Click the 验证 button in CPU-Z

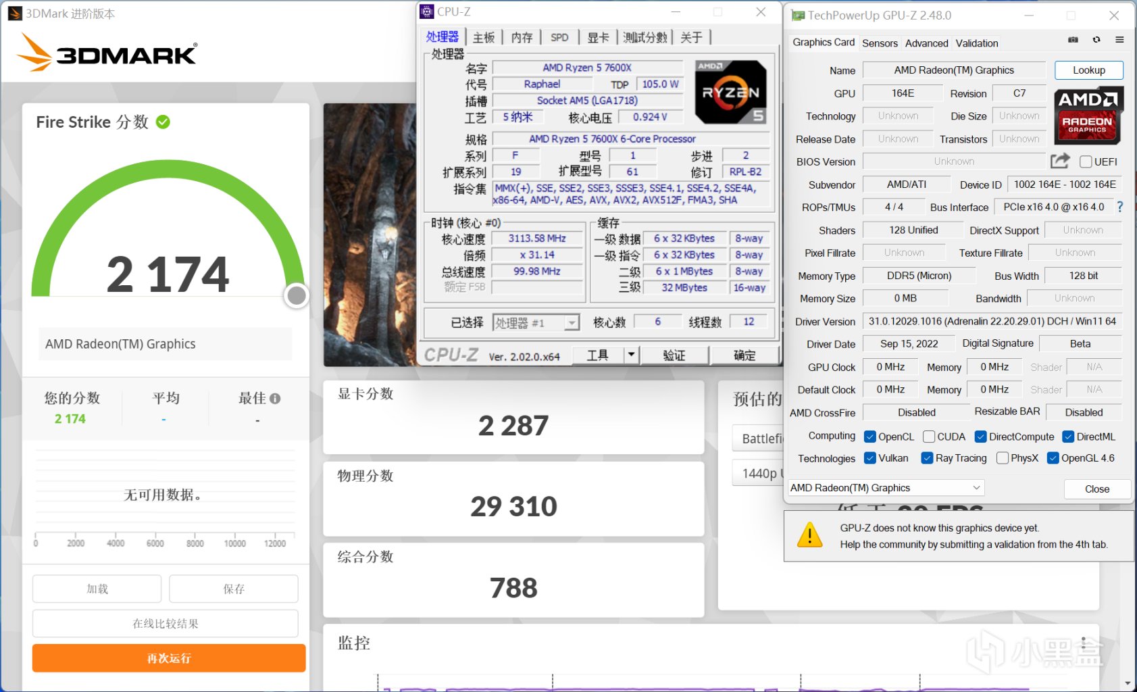click(x=674, y=355)
